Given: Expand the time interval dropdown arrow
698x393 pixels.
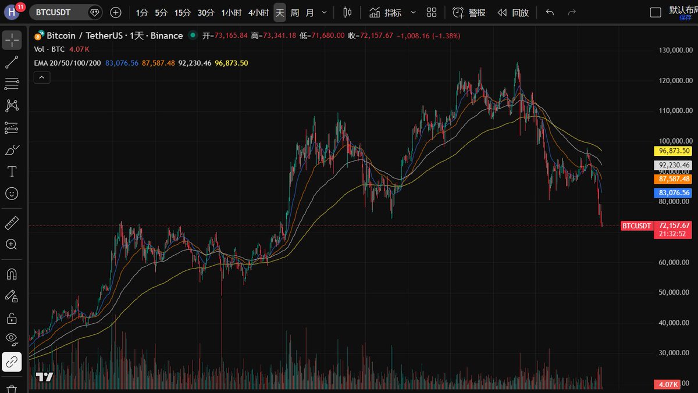Looking at the screenshot, I should pos(324,12).
